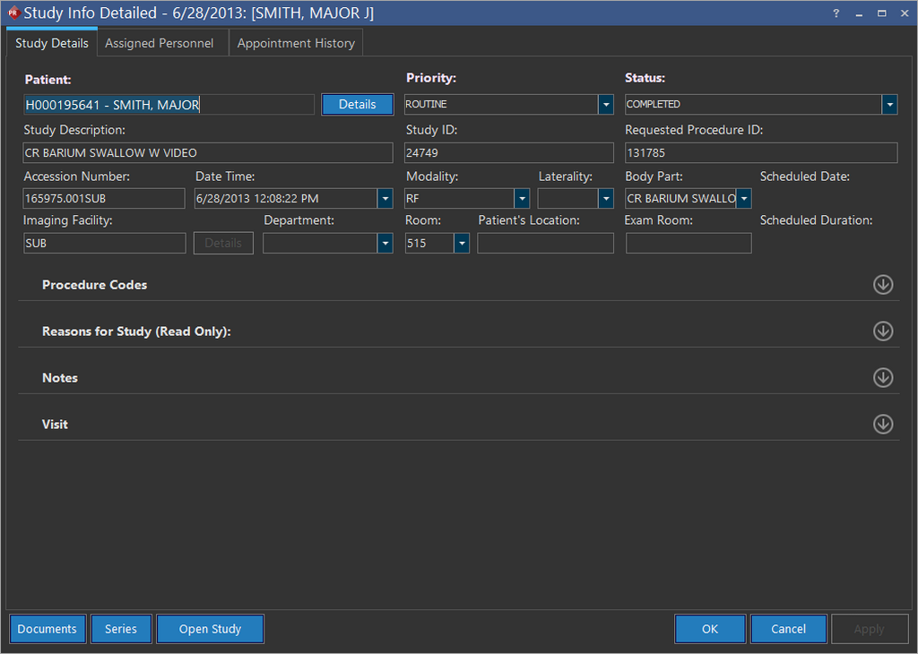Expand the Notes section arrow
Screen dimensions: 918x654
(883, 378)
